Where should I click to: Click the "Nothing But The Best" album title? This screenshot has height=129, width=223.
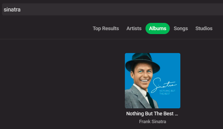tap(152, 114)
